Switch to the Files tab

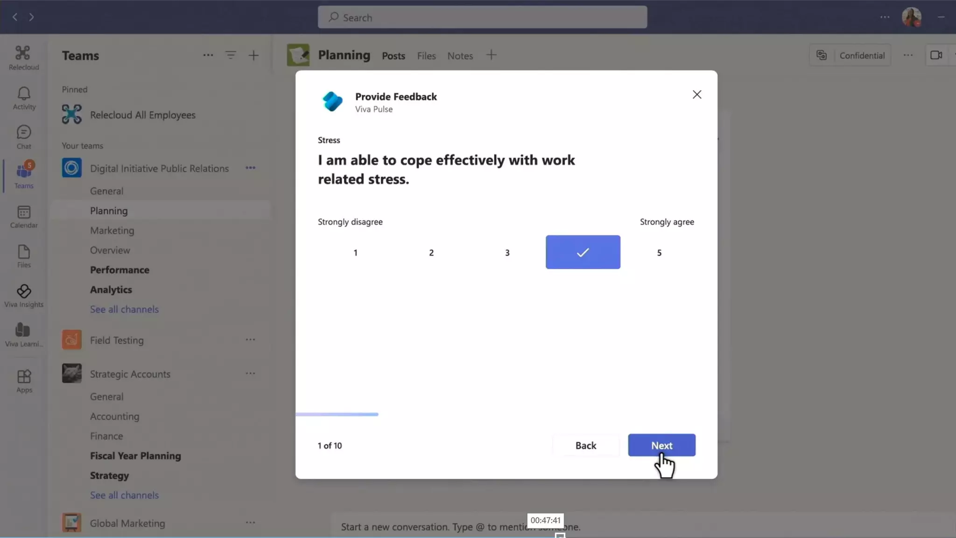pyautogui.click(x=426, y=56)
